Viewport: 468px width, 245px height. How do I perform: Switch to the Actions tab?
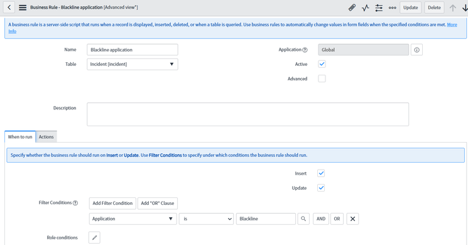click(x=46, y=137)
